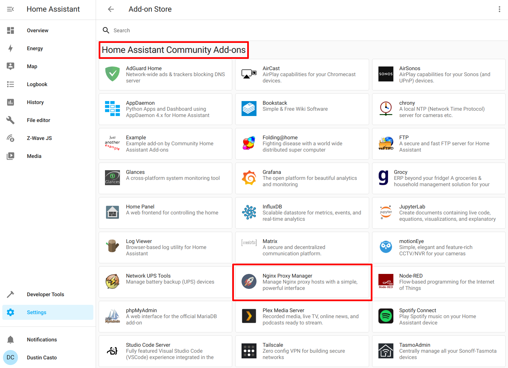The image size is (508, 368).
Task: Click the Z-Wave JS sidebar icon
Action: (x=11, y=138)
